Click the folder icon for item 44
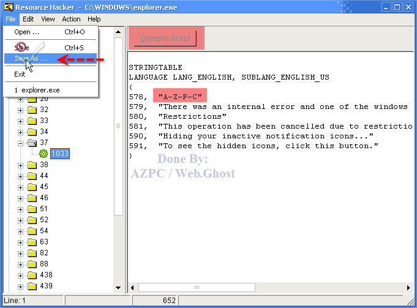Image resolution: width=417 pixels, height=308 pixels. [32, 176]
